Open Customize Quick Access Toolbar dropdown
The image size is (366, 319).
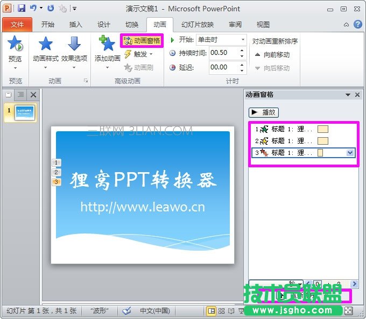[x=74, y=9]
